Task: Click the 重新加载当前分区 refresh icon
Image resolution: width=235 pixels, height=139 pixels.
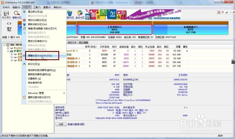Action: (x=24, y=97)
